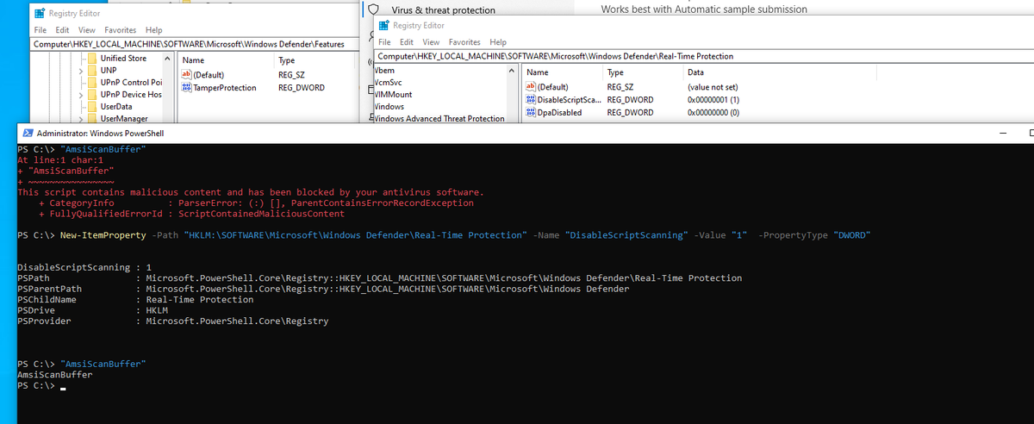Expand the UPnP Device Hos registry key

tap(82, 94)
